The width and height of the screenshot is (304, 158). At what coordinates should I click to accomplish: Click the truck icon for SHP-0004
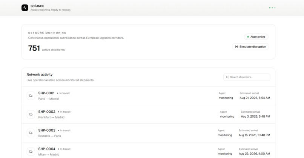click(x=31, y=152)
